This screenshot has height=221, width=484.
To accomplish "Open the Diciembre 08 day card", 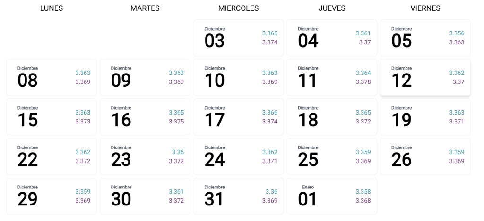I will [x=52, y=77].
